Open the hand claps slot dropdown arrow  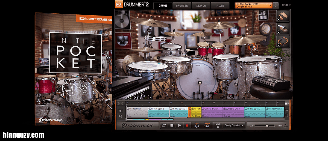coord(279,20)
